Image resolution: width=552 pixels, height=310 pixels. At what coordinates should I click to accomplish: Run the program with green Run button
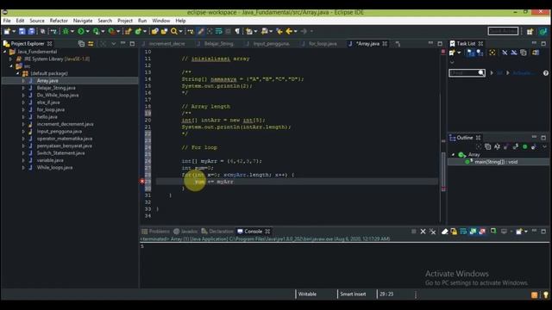(x=81, y=31)
